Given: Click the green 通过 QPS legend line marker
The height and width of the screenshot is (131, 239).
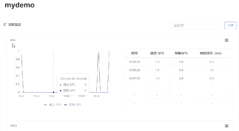Looking at the screenshot, I should 45,105.
